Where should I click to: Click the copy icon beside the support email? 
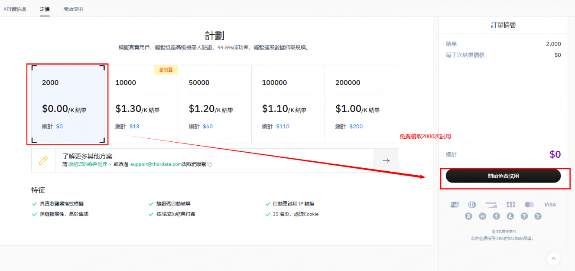[x=210, y=164]
